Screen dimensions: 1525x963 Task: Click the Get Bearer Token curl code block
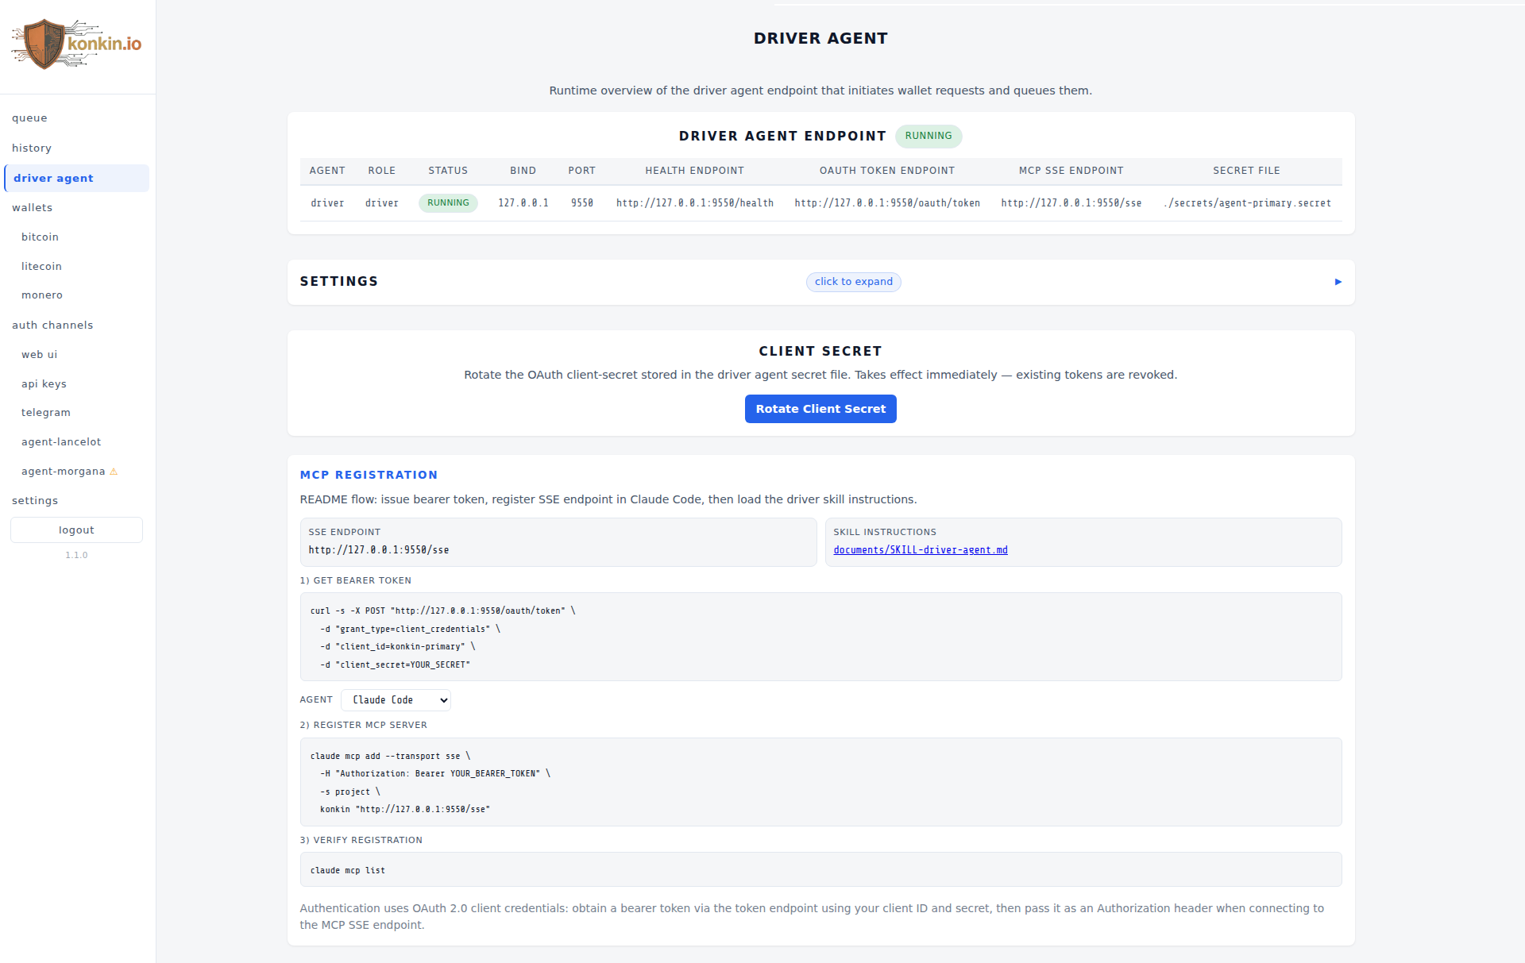click(820, 637)
